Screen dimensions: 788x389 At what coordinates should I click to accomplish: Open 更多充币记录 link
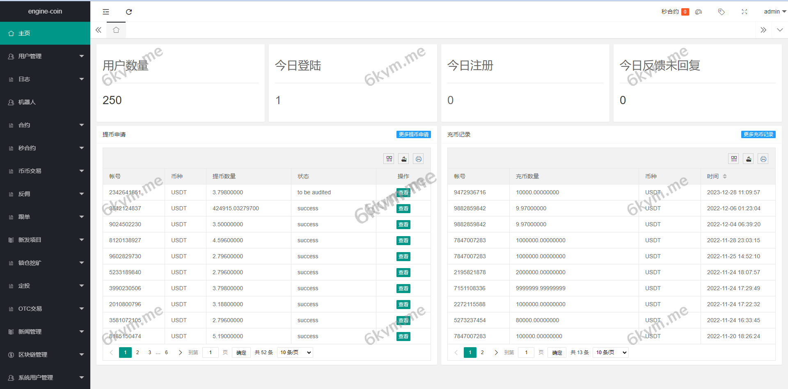pyautogui.click(x=758, y=134)
